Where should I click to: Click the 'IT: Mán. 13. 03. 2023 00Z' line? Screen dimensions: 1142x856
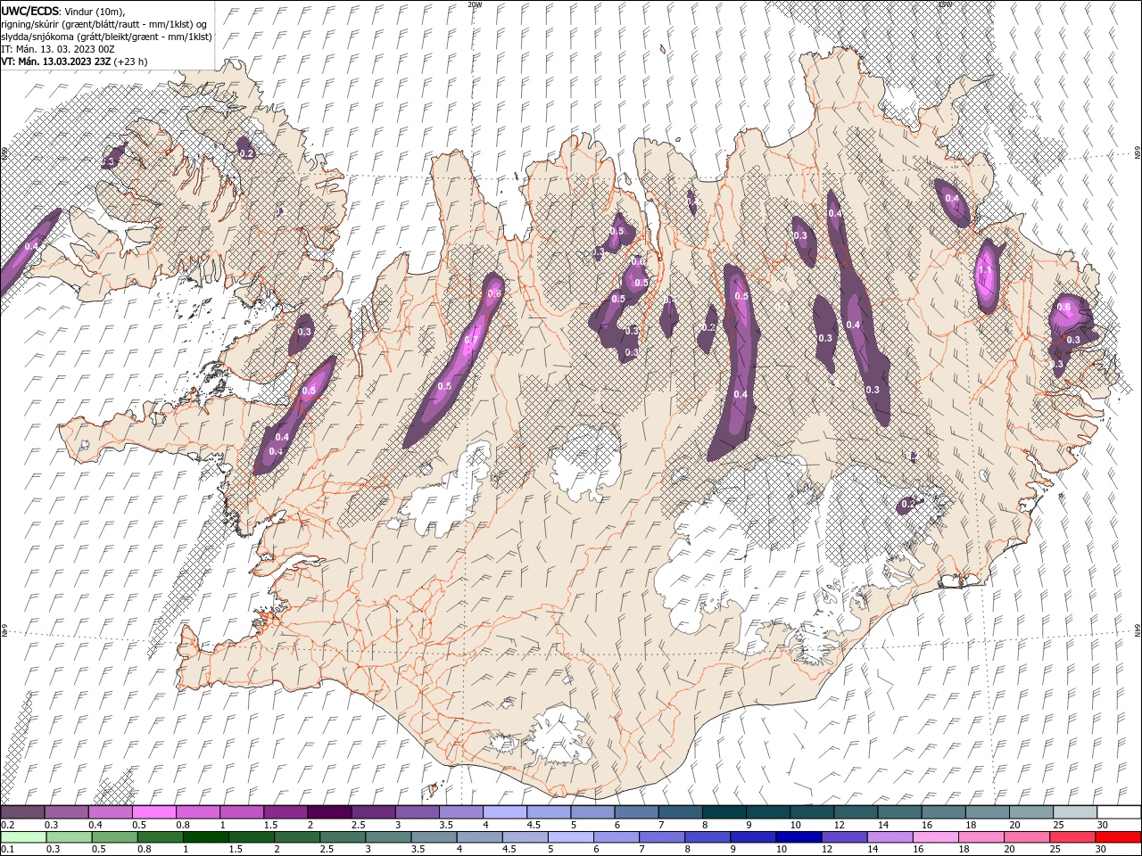tap(59, 49)
